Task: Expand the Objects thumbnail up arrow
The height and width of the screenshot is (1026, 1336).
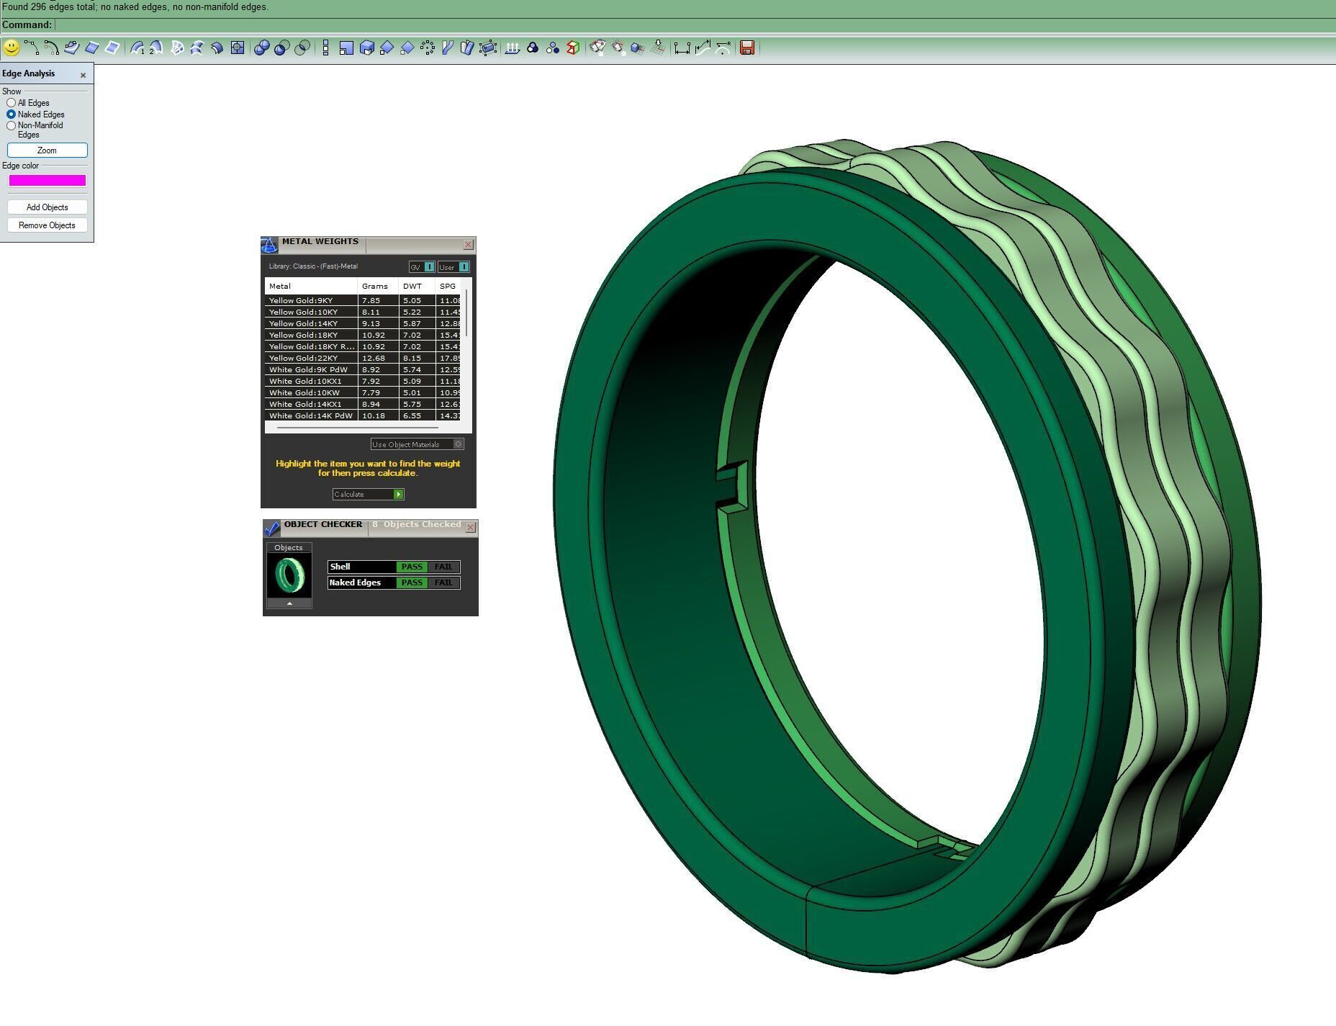Action: pos(289,603)
